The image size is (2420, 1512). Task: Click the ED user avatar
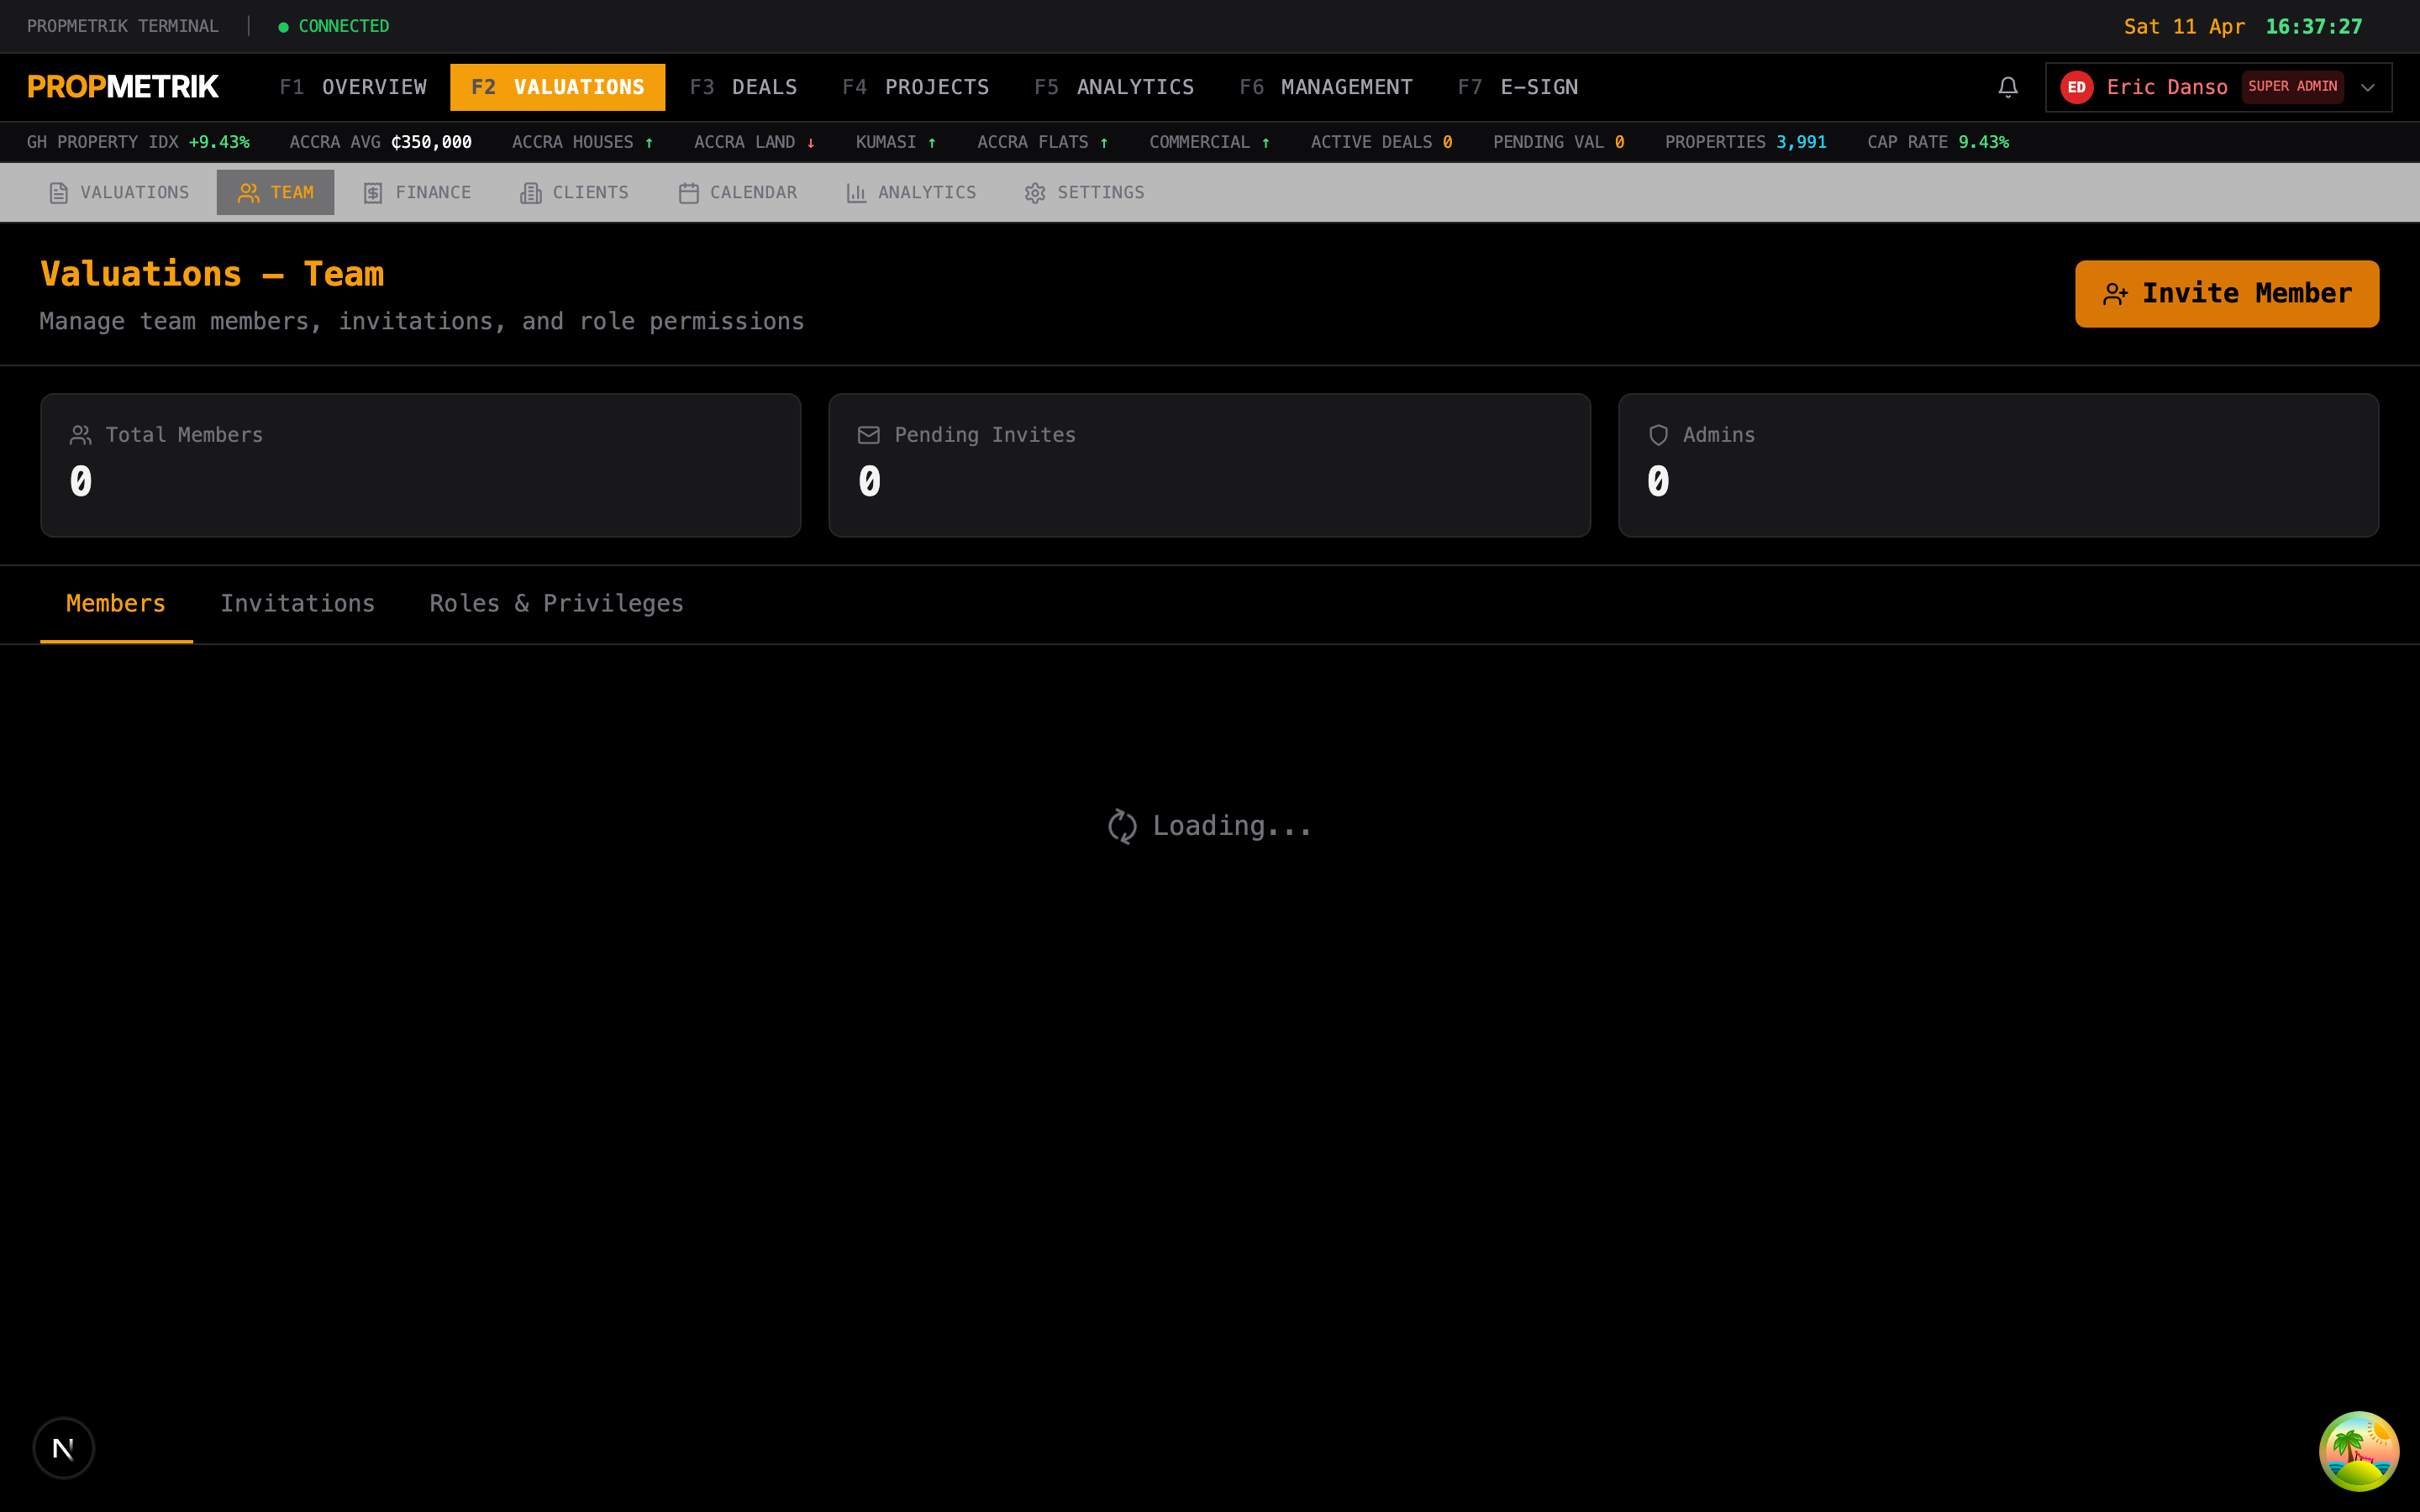point(2076,87)
